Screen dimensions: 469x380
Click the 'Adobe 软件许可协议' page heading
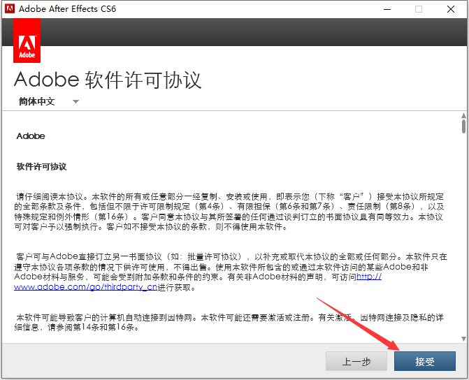click(x=108, y=79)
